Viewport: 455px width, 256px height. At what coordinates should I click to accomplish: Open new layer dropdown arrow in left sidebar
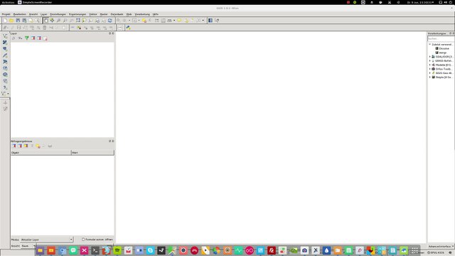(x=8, y=94)
